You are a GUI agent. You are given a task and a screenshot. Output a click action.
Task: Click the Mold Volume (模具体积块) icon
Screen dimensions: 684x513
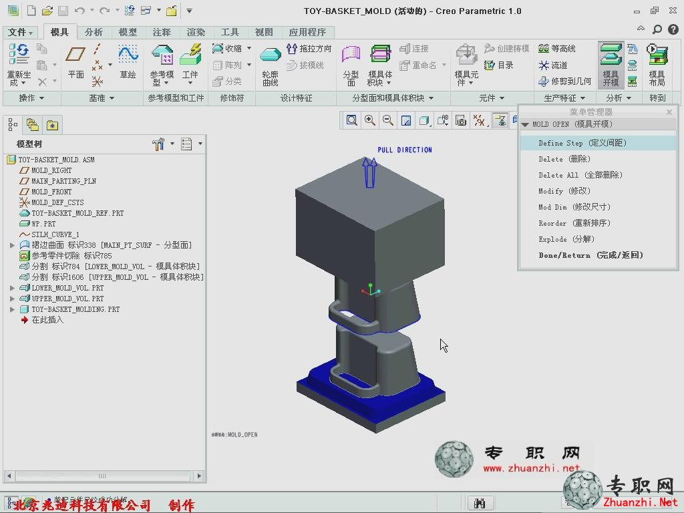click(x=380, y=65)
